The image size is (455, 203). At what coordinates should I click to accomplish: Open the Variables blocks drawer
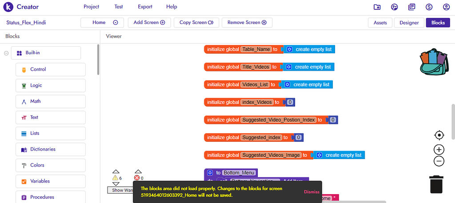[x=51, y=181]
